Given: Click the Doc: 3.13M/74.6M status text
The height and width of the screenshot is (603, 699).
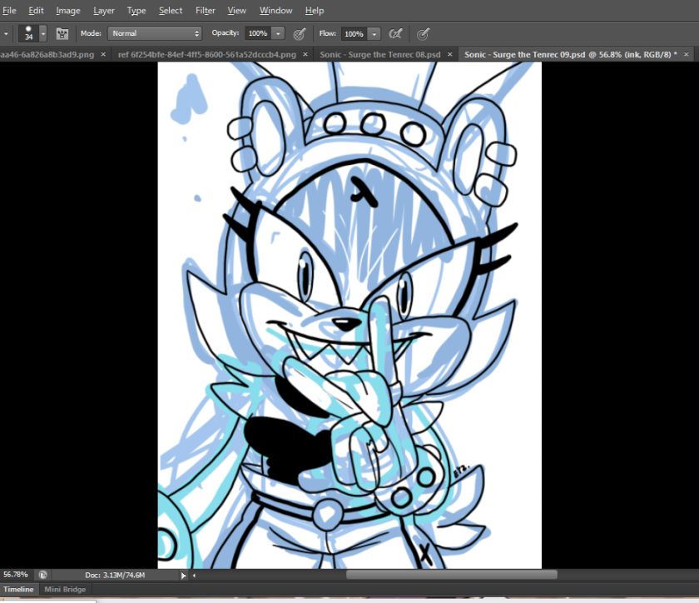Looking at the screenshot, I should coord(115,575).
